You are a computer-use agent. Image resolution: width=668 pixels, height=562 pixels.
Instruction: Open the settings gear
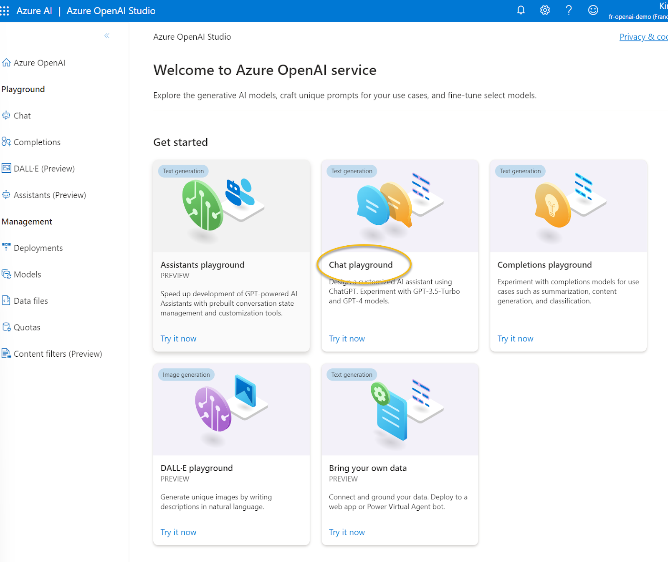click(545, 10)
